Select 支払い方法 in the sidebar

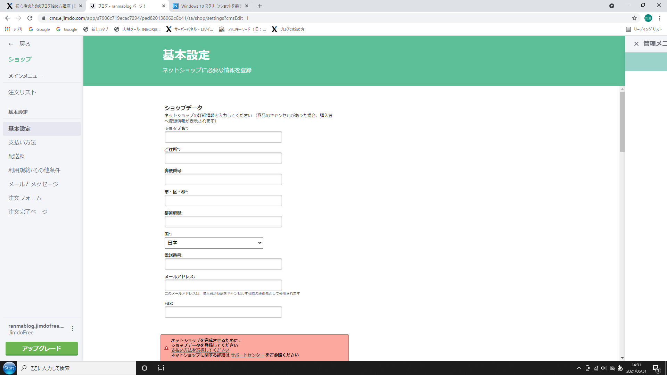22,142
